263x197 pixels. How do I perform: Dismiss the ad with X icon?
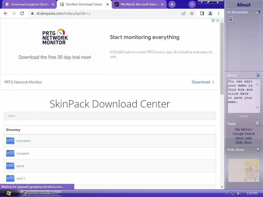[218, 21]
